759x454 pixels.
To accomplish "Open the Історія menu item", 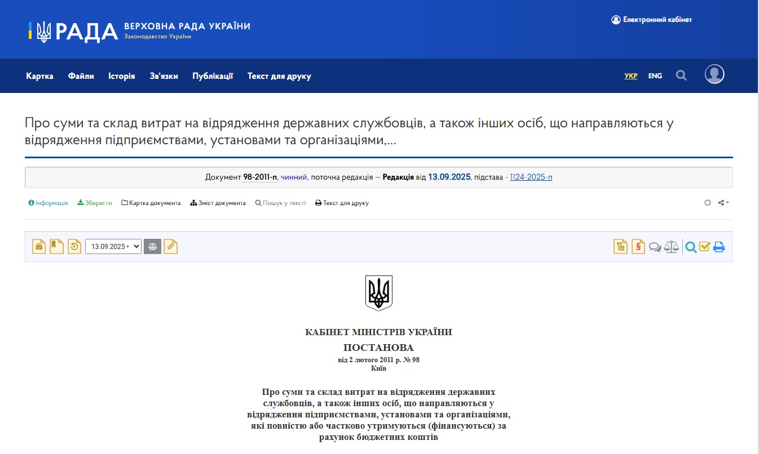I will (122, 76).
